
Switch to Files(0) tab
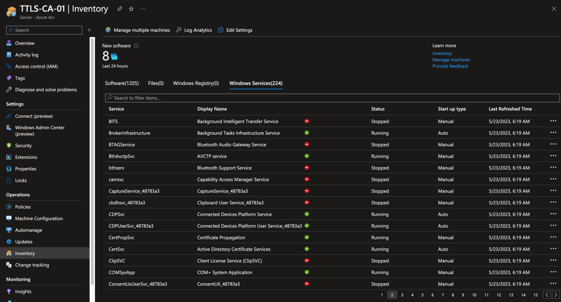point(156,83)
